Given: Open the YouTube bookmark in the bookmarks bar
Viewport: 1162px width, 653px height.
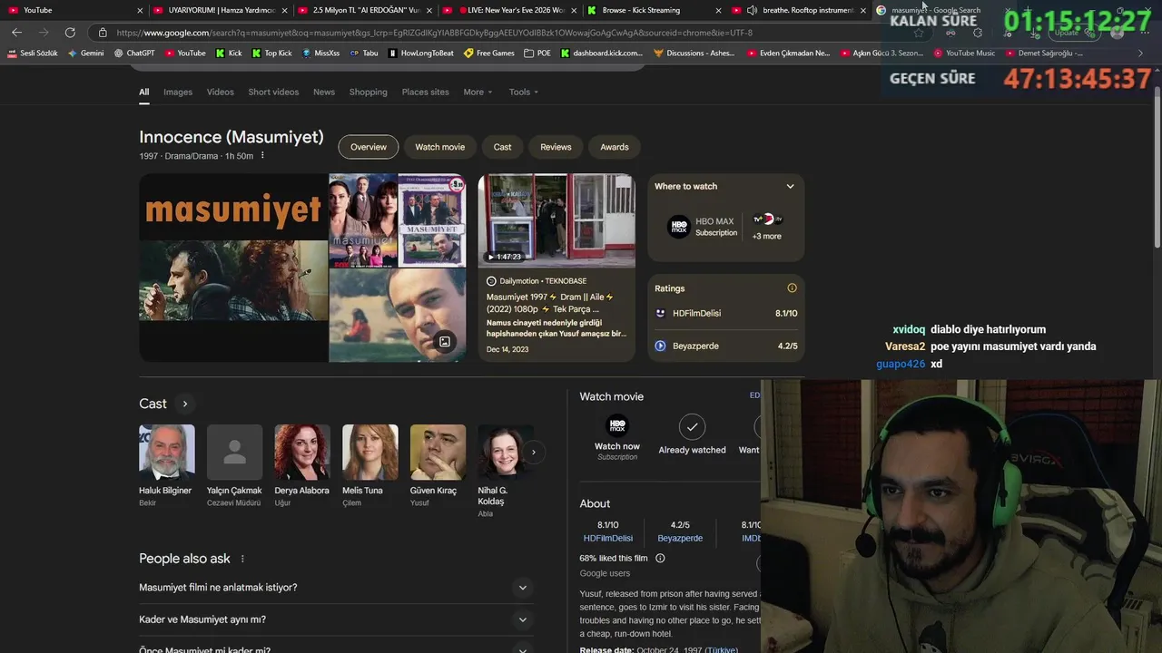Looking at the screenshot, I should [x=184, y=54].
